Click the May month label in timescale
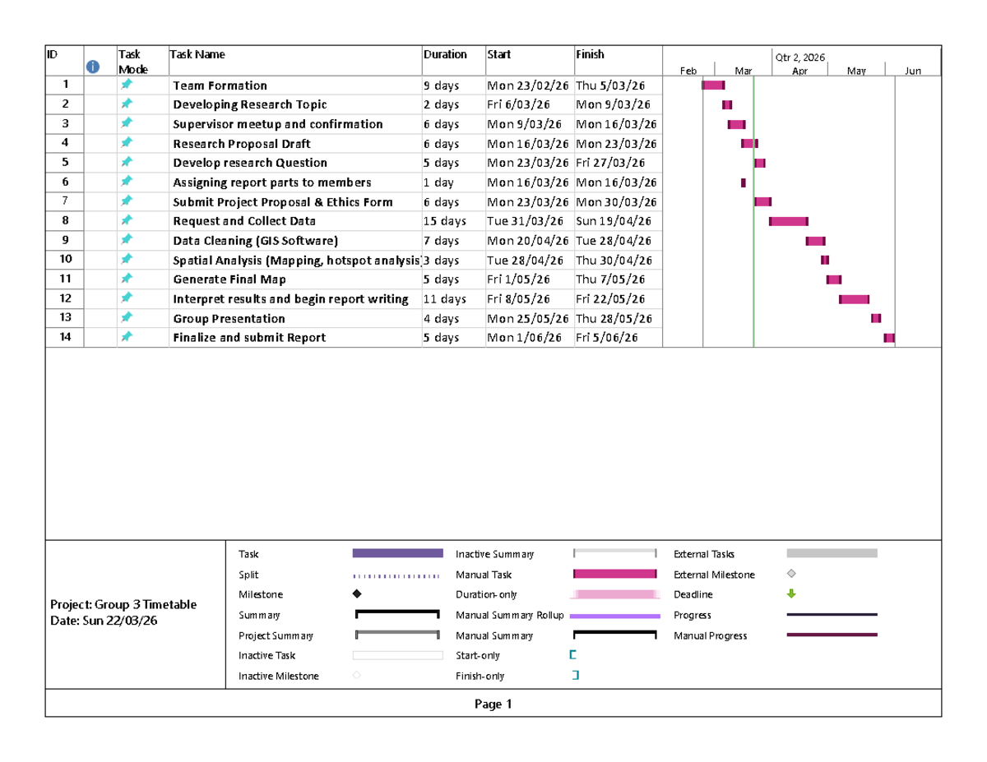The height and width of the screenshot is (762, 987). (x=856, y=72)
